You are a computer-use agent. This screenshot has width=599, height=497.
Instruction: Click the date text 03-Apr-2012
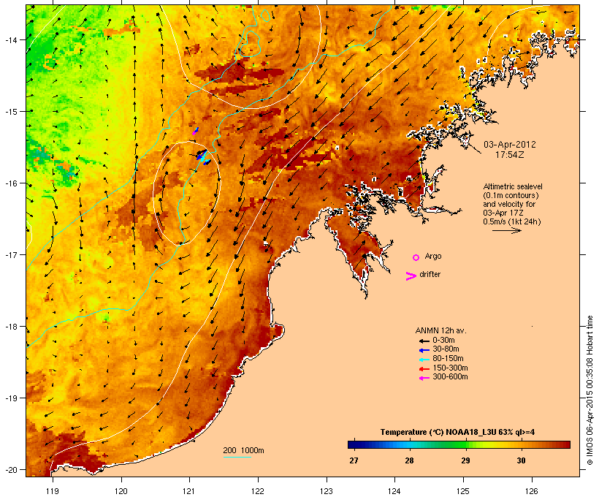click(510, 145)
